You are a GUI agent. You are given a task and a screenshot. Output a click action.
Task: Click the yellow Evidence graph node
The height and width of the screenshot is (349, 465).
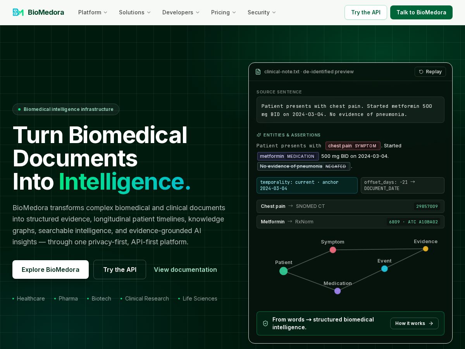(x=425, y=249)
